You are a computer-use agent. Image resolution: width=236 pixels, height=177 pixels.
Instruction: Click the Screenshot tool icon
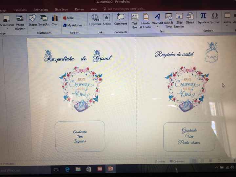6,19
